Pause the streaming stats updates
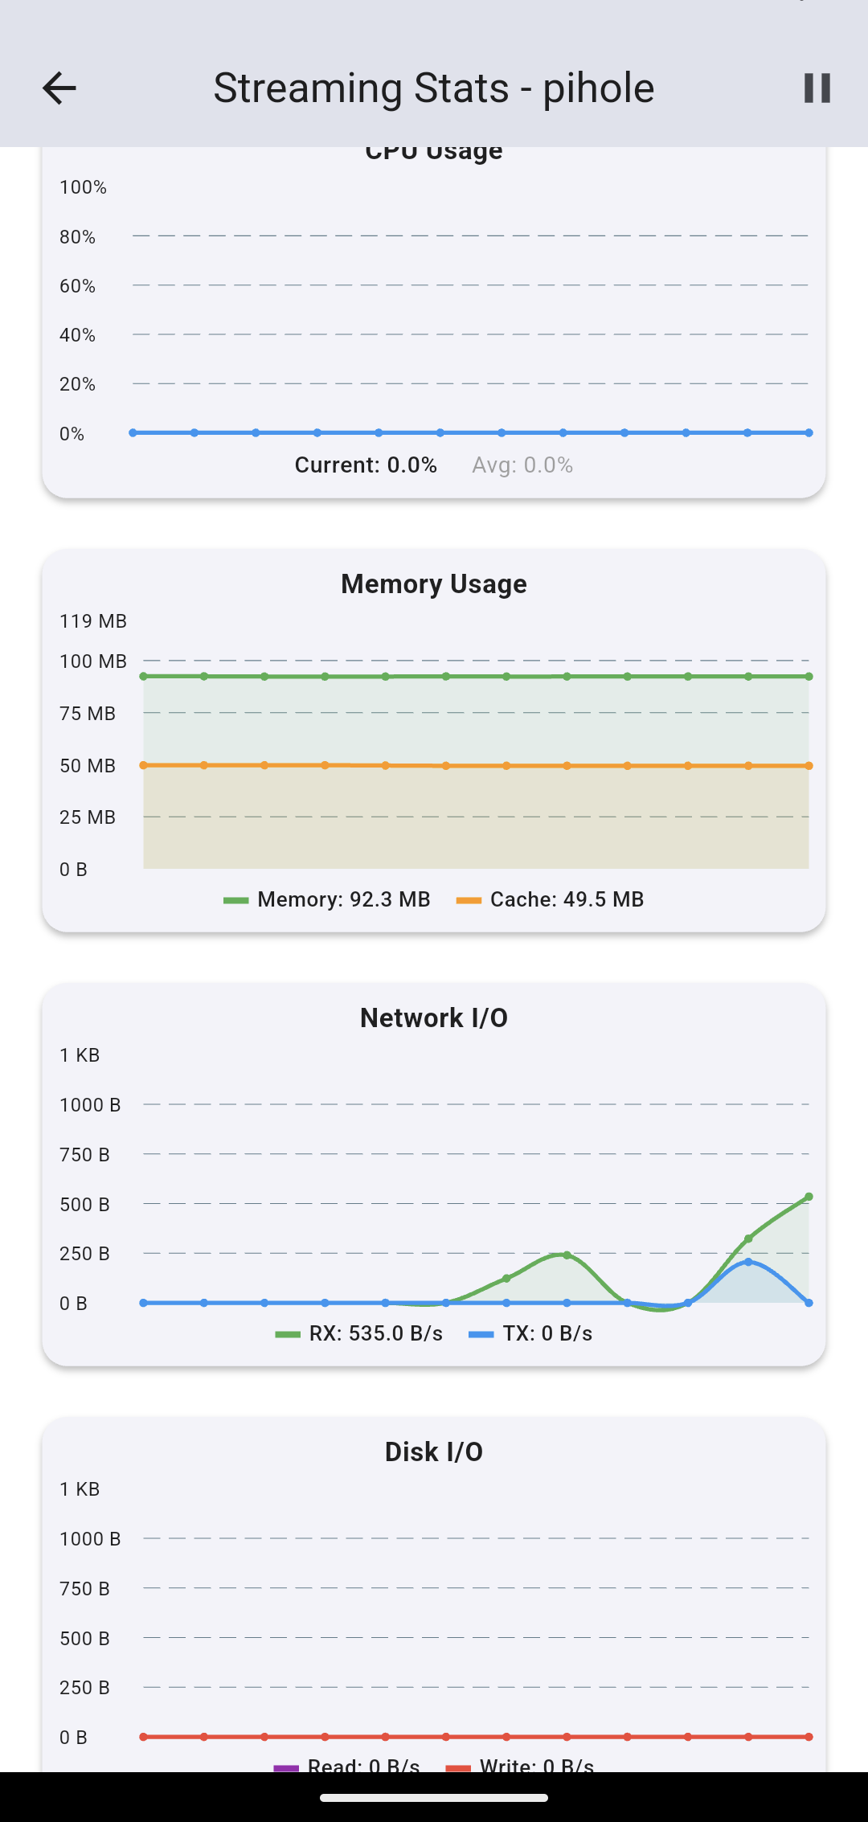Screen dimensions: 868x1822 point(817,87)
